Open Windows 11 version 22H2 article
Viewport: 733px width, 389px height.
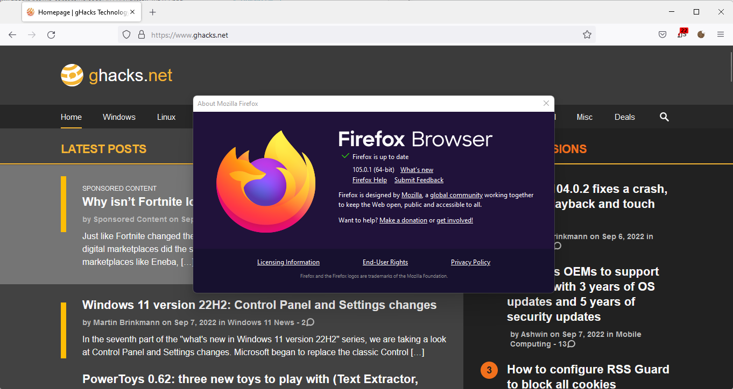coord(259,305)
